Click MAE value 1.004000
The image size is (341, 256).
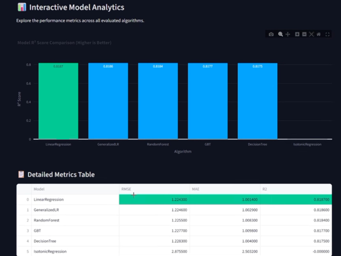(225, 241)
